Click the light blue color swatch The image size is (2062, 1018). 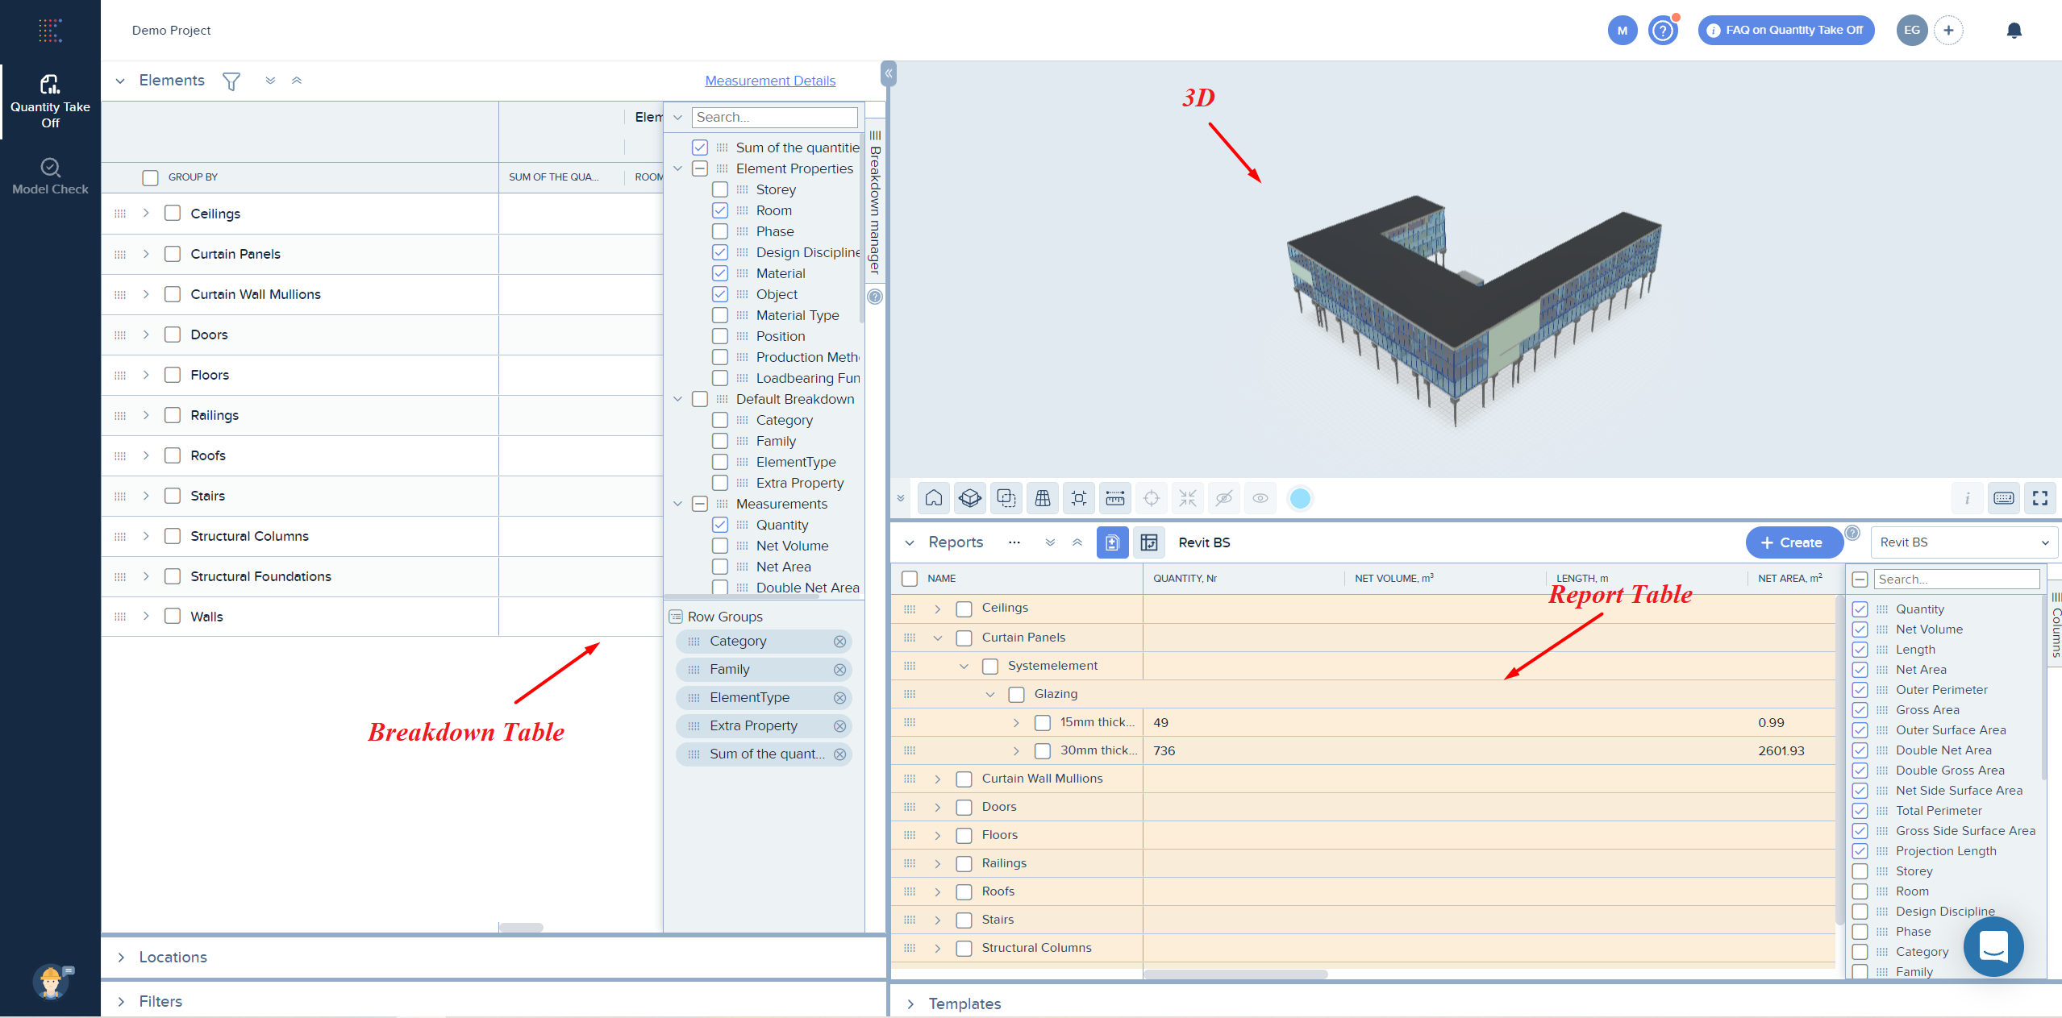point(1300,498)
